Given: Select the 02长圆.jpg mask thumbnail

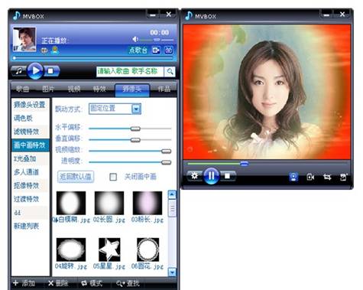Looking at the screenshot, I should coord(109,203).
